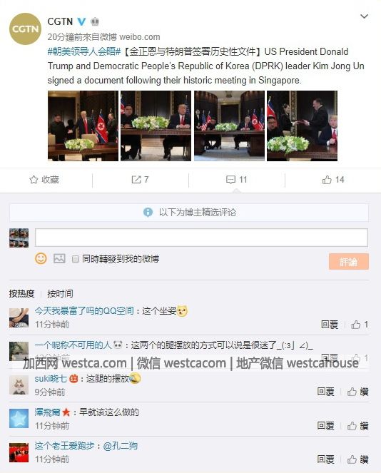The width and height of the screenshot is (381, 473).
Task: Click the 收藏 favorite star icon
Action: click(34, 180)
